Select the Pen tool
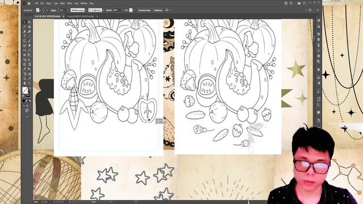Image resolution: width=363 pixels, height=204 pixels. [x=25, y=31]
